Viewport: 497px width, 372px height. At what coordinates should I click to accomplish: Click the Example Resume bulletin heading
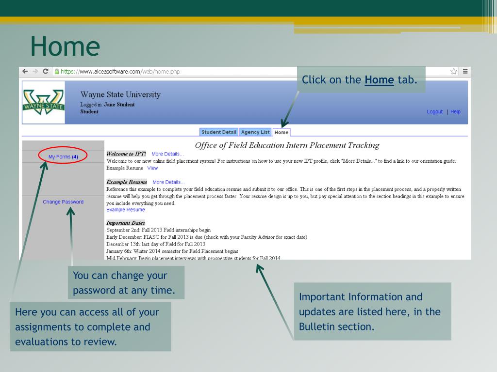[127, 182]
